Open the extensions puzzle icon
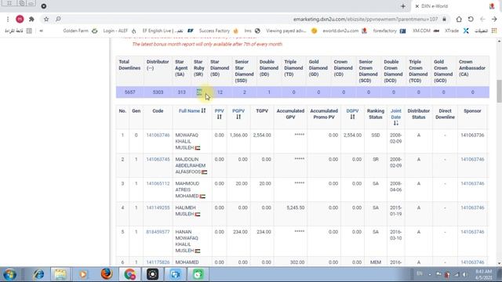 click(31, 19)
